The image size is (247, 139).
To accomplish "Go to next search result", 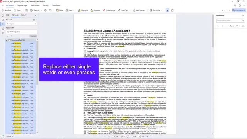I will [x=12, y=36].
